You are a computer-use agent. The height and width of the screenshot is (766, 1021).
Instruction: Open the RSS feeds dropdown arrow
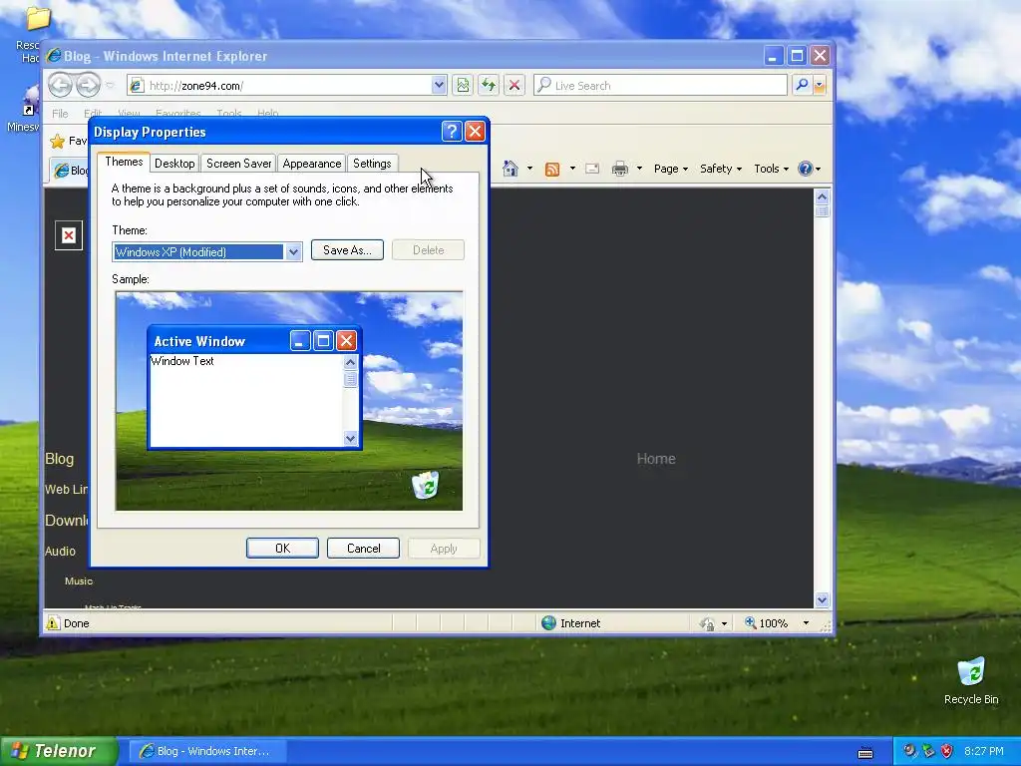[x=572, y=169]
